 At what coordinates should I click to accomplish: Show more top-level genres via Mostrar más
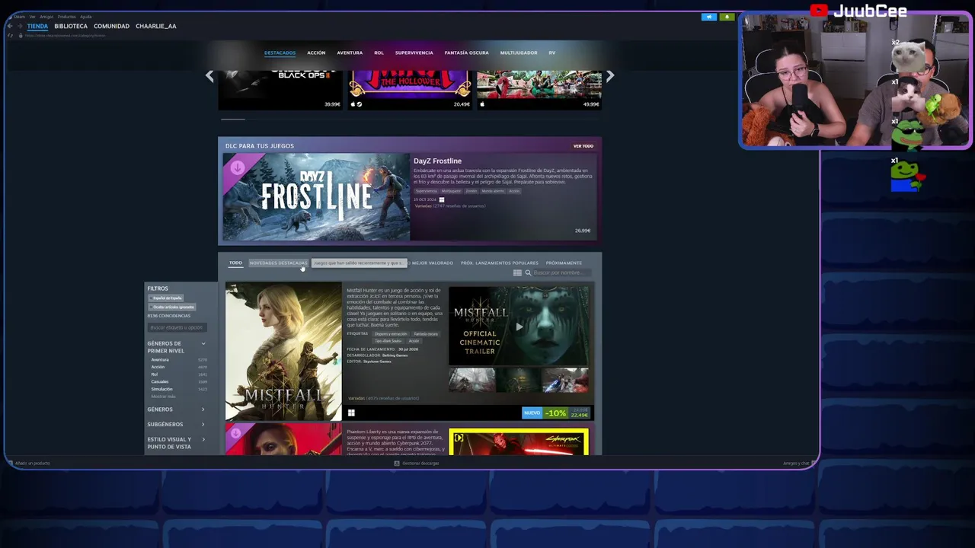(x=163, y=397)
